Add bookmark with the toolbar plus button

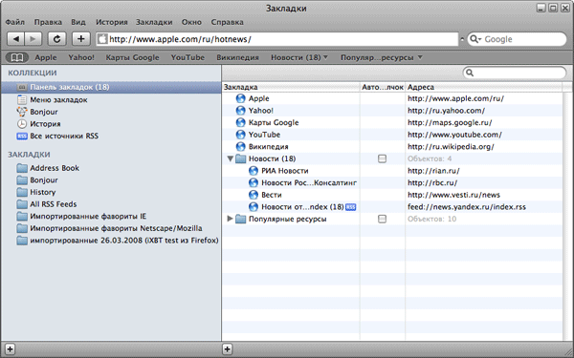coord(81,39)
